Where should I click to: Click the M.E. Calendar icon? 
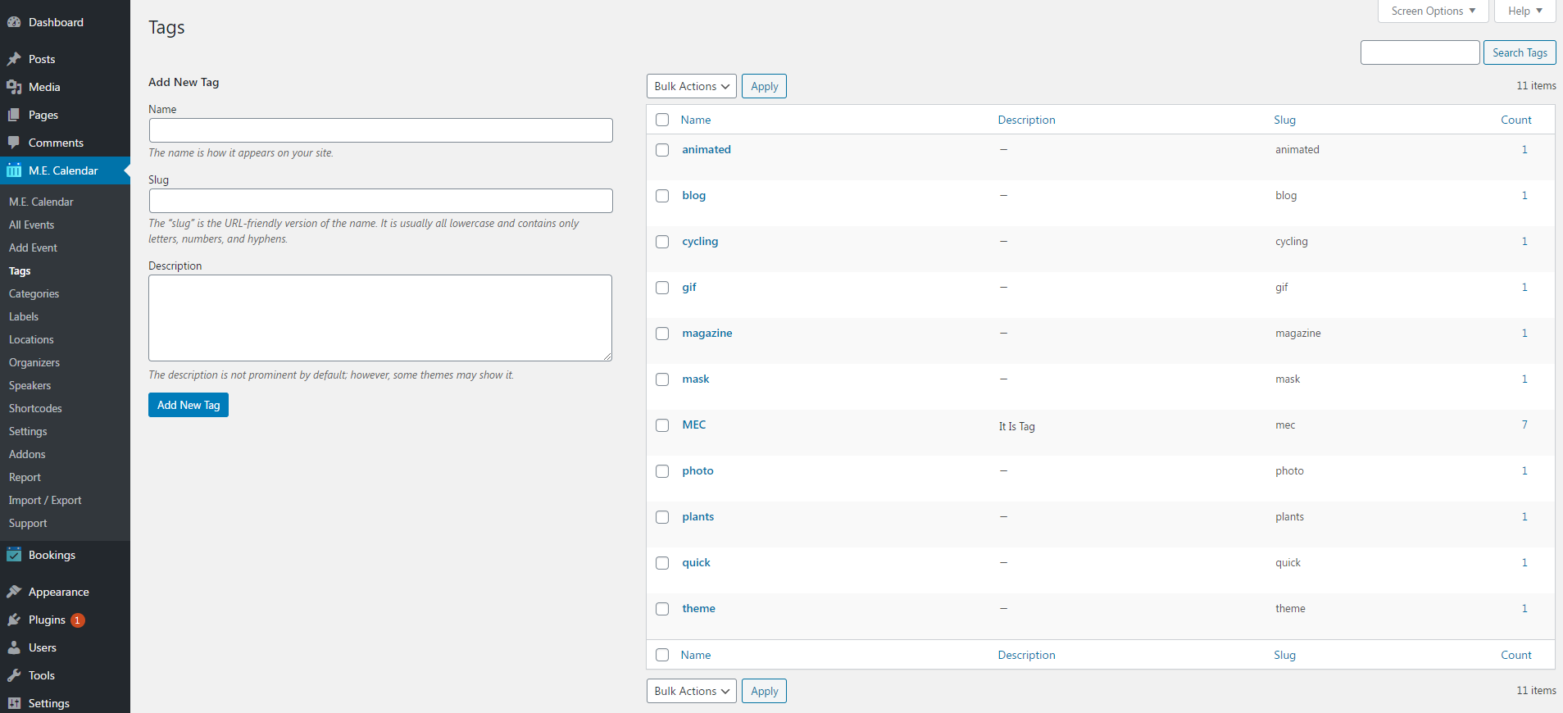[14, 170]
